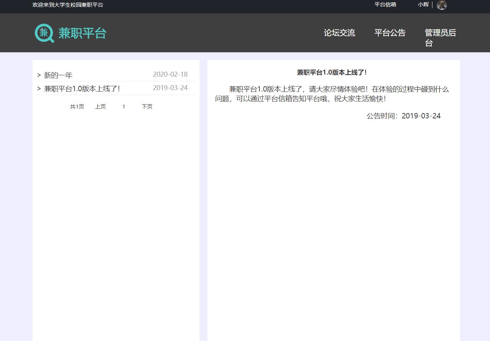Click the arrow beside 兼职平台1.0版本上线了
Image resolution: width=490 pixels, height=341 pixels.
click(x=39, y=88)
